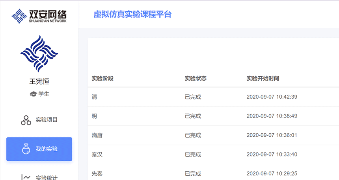Viewport: 339px width, 180px height.
Task: Select the 清 stage cell
Action: click(94, 97)
